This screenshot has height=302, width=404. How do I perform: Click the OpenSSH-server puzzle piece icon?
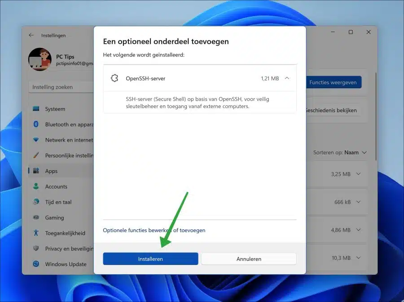coord(114,78)
